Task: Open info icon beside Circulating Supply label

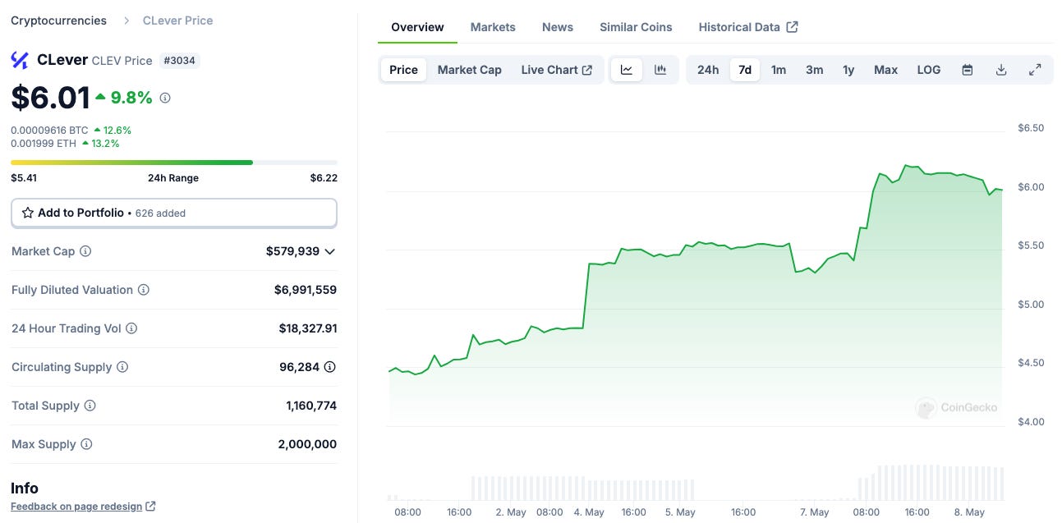Action: (122, 367)
